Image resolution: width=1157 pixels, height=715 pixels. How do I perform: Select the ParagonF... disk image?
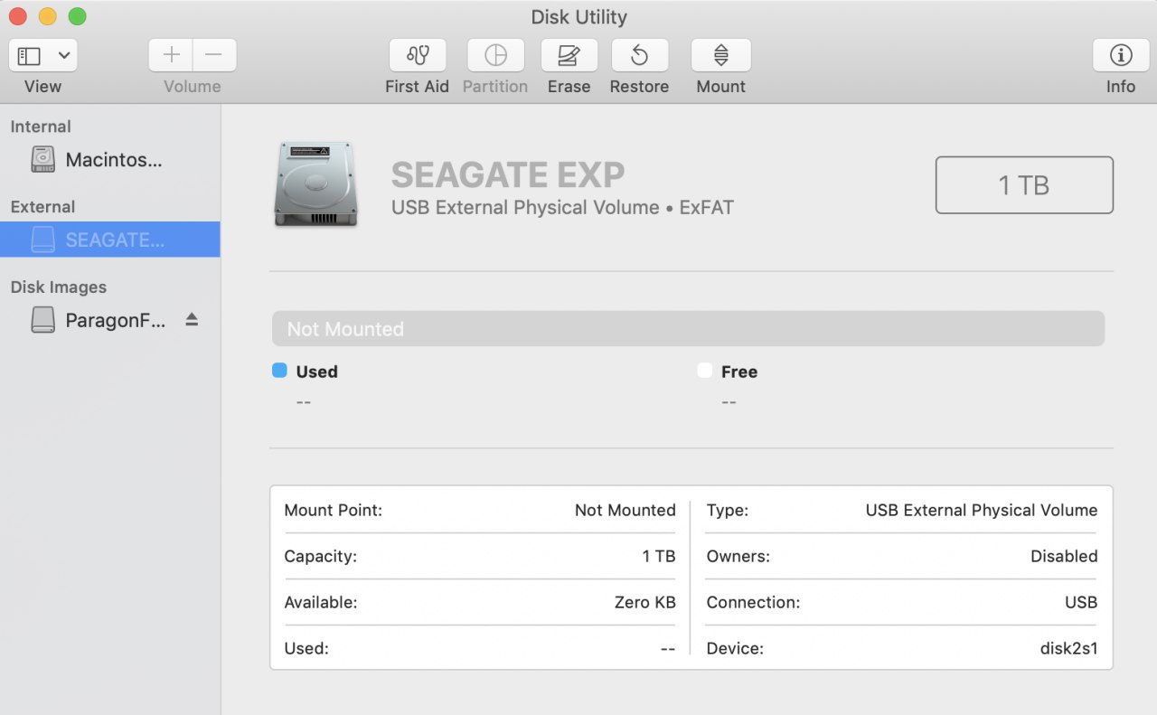pyautogui.click(x=110, y=320)
